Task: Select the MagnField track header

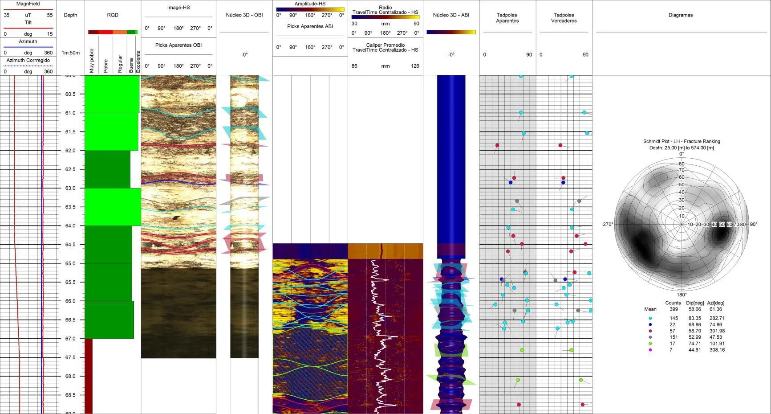Action: [28, 4]
